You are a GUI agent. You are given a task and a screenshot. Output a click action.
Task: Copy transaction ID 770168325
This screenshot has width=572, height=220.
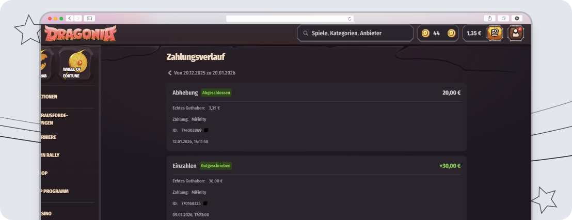[206, 203]
